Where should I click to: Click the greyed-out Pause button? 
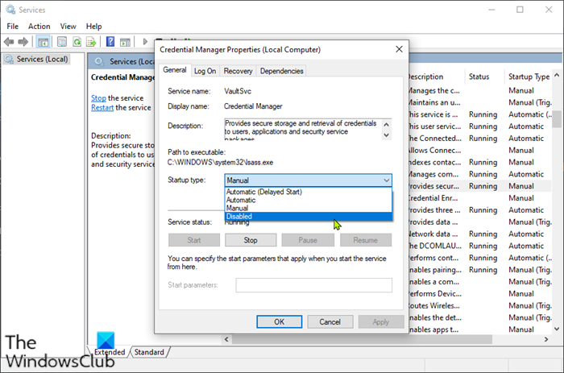point(308,240)
